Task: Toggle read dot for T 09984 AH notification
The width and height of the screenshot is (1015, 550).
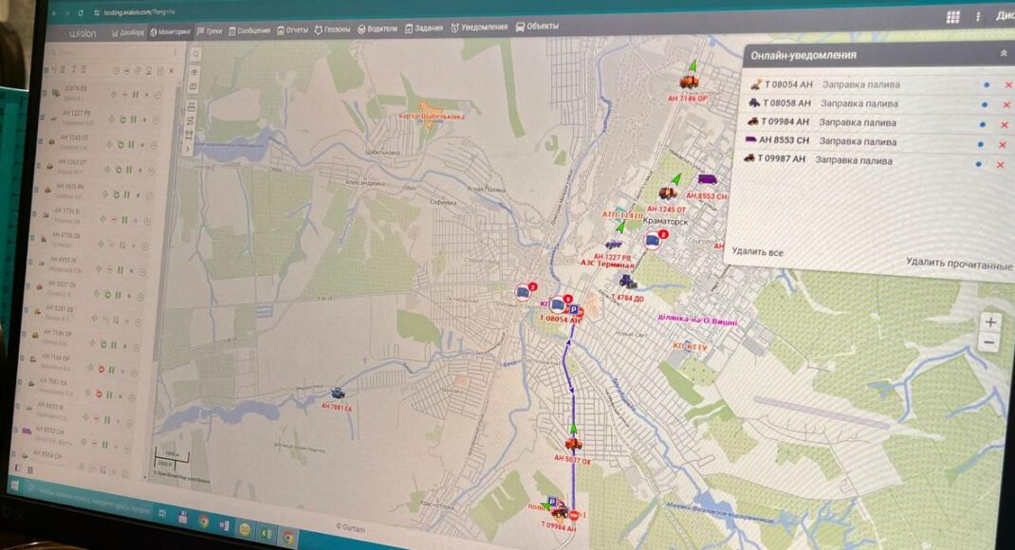Action: (982, 124)
